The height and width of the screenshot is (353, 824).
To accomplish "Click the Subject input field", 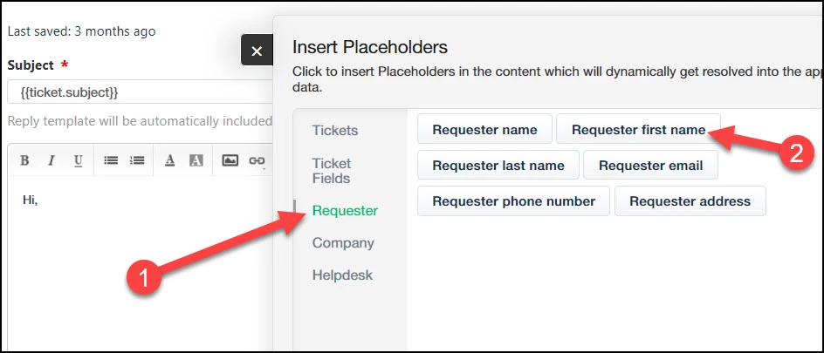I will click(x=140, y=92).
